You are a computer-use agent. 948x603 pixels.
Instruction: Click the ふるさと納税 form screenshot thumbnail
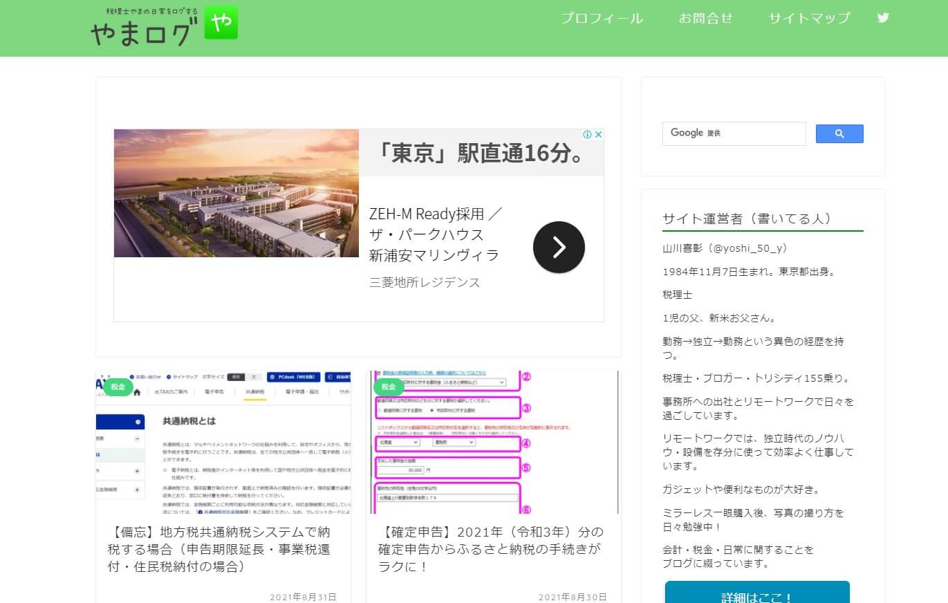493,442
